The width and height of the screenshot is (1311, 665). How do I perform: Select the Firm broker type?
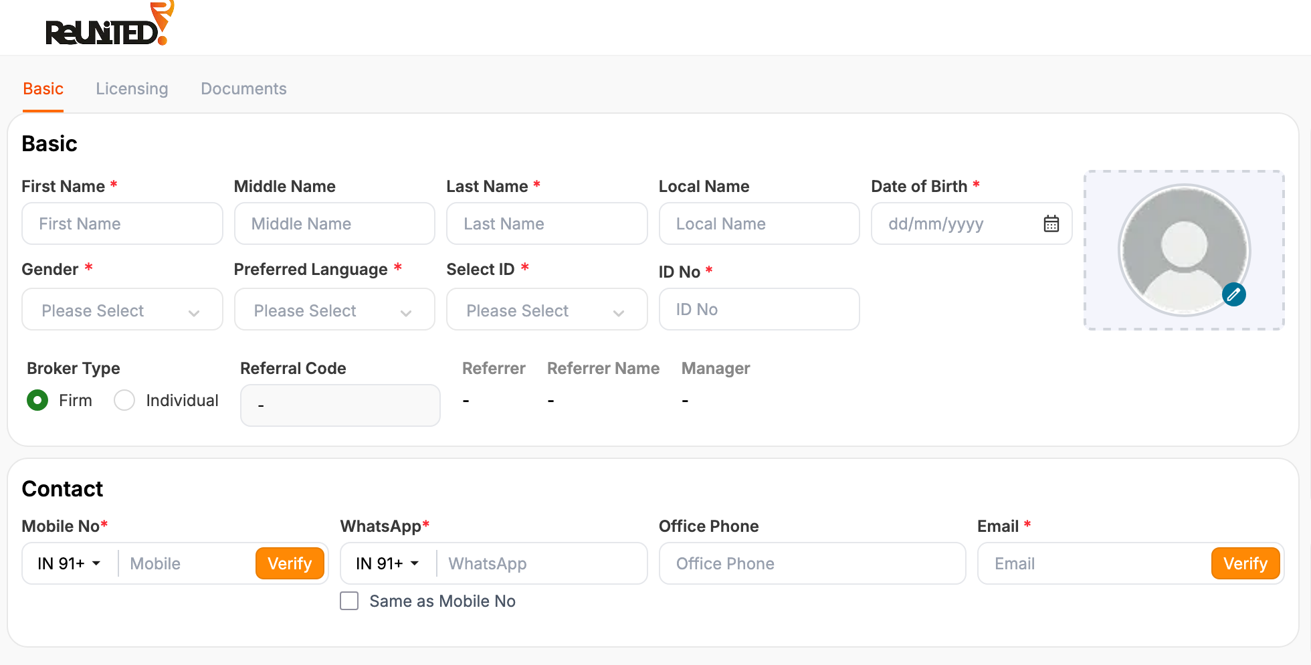tap(37, 400)
